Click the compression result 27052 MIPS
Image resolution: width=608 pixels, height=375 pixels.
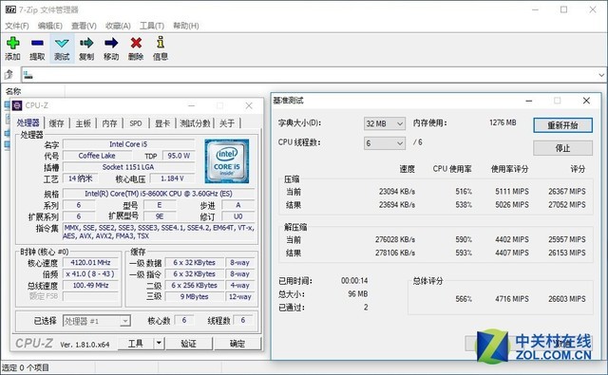tap(567, 204)
